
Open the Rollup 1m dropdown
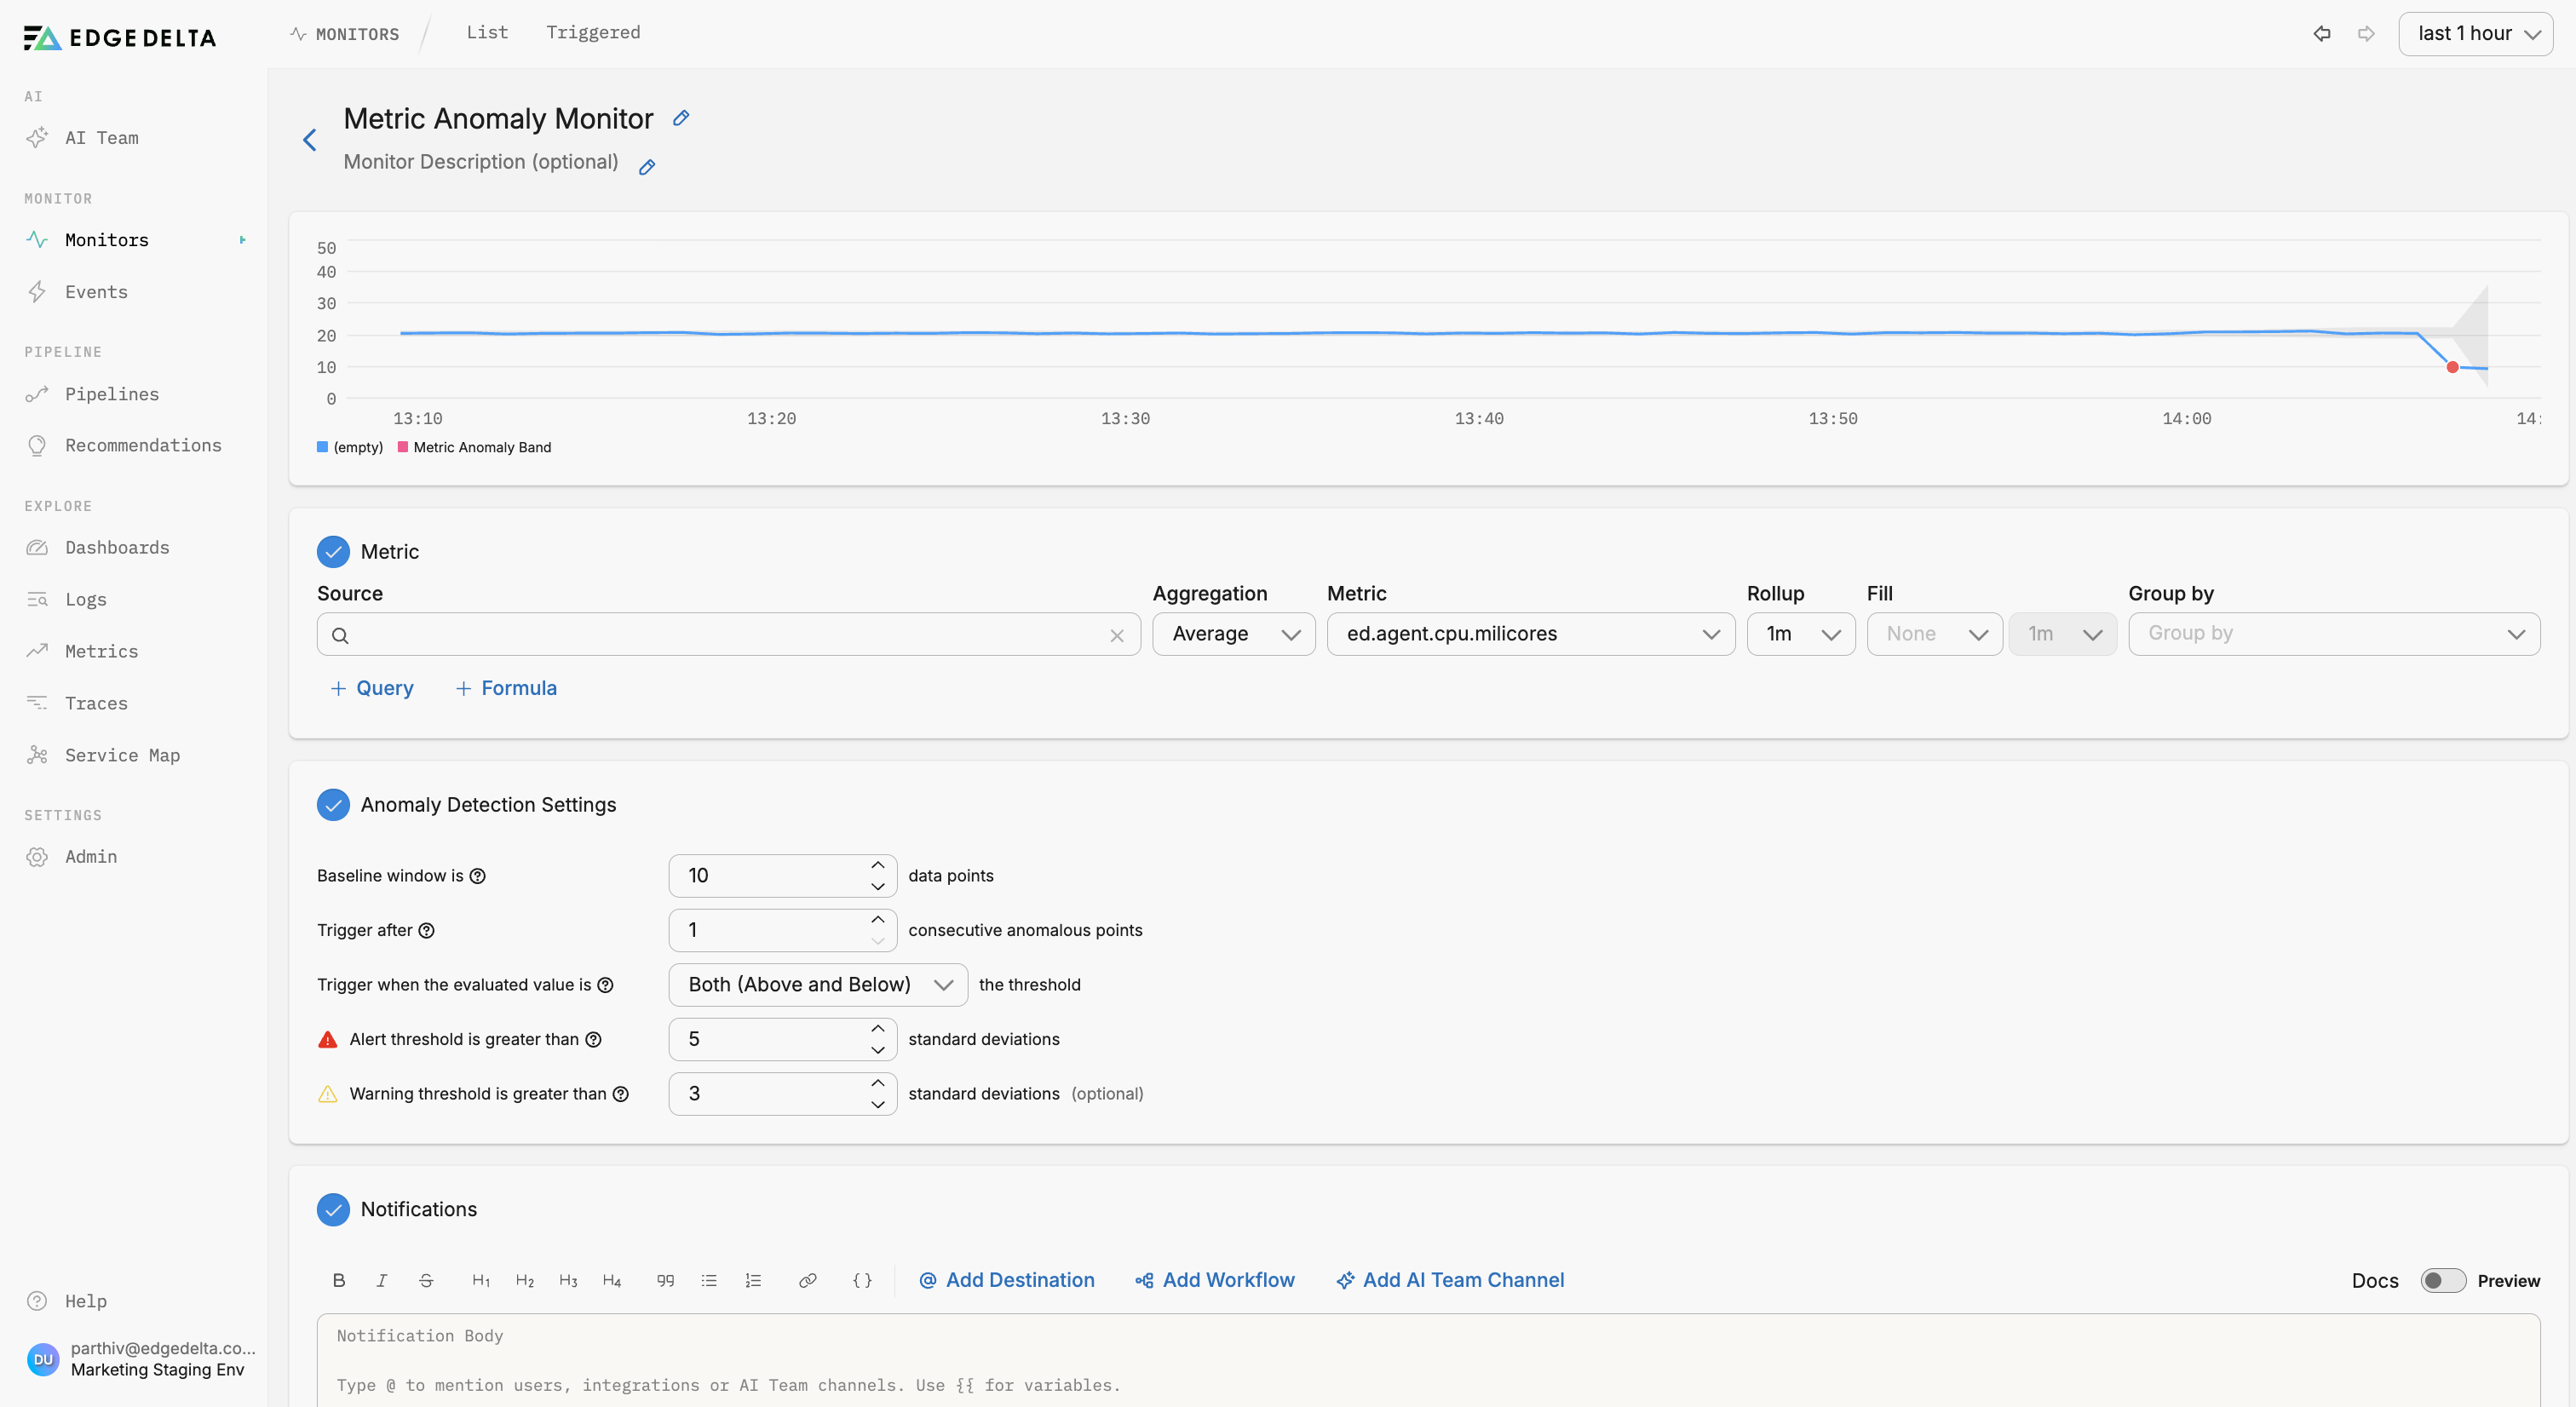click(x=1801, y=634)
